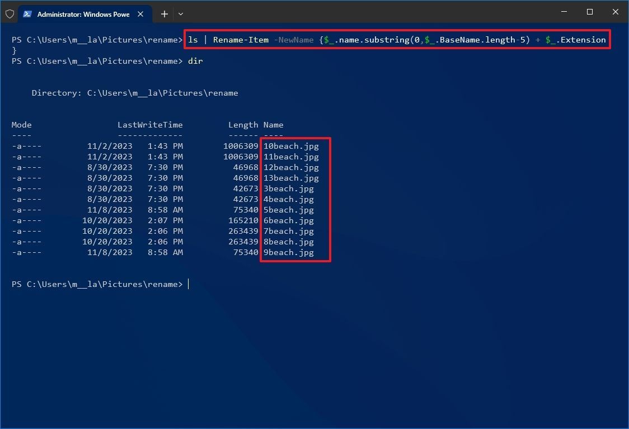629x429 pixels.
Task: Click the Mode column header
Action: tap(21, 125)
